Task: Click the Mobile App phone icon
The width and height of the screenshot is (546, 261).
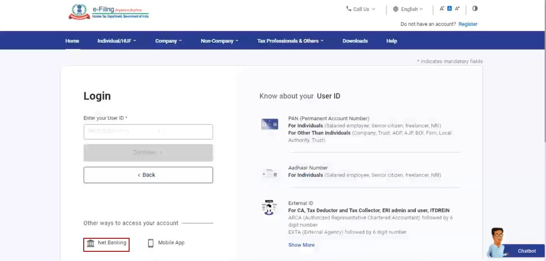Action: 150,243
